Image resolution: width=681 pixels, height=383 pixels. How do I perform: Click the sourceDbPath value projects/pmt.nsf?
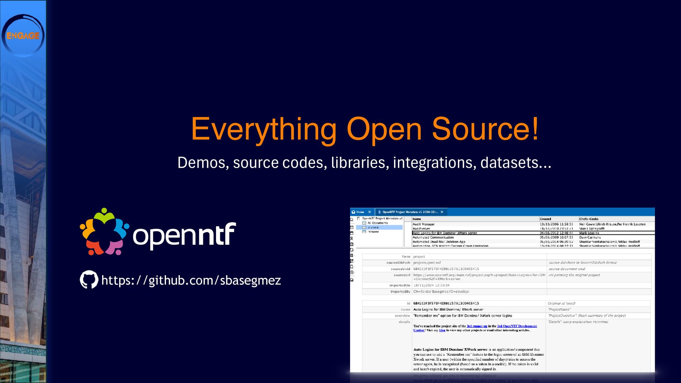point(427,263)
